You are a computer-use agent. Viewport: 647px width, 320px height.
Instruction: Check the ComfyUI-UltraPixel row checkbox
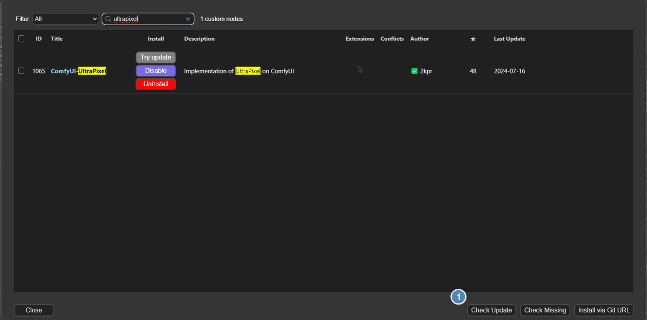[x=21, y=71]
